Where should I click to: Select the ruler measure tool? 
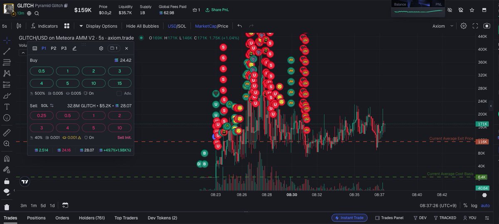point(7,133)
